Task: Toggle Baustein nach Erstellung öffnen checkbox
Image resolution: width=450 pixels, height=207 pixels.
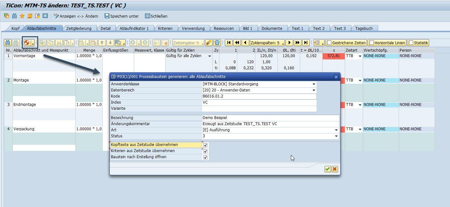Action: pos(206,157)
